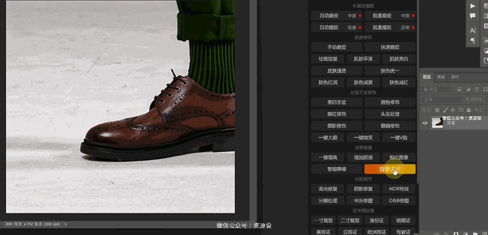Click the highlighted 背景去污 button
488x235 pixels.
click(x=390, y=169)
